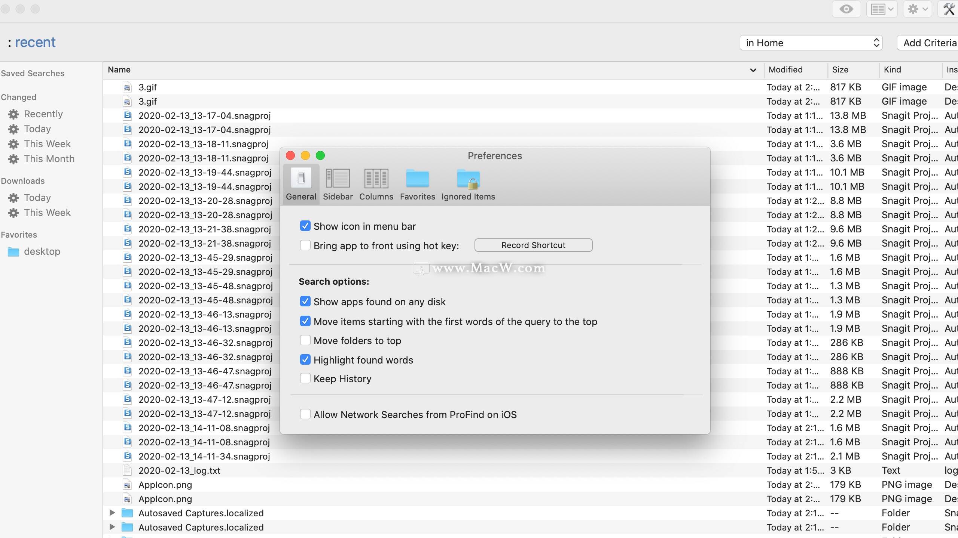This screenshot has height=538, width=958.
Task: Open the 'in Home' search location dropdown
Action: click(x=811, y=43)
